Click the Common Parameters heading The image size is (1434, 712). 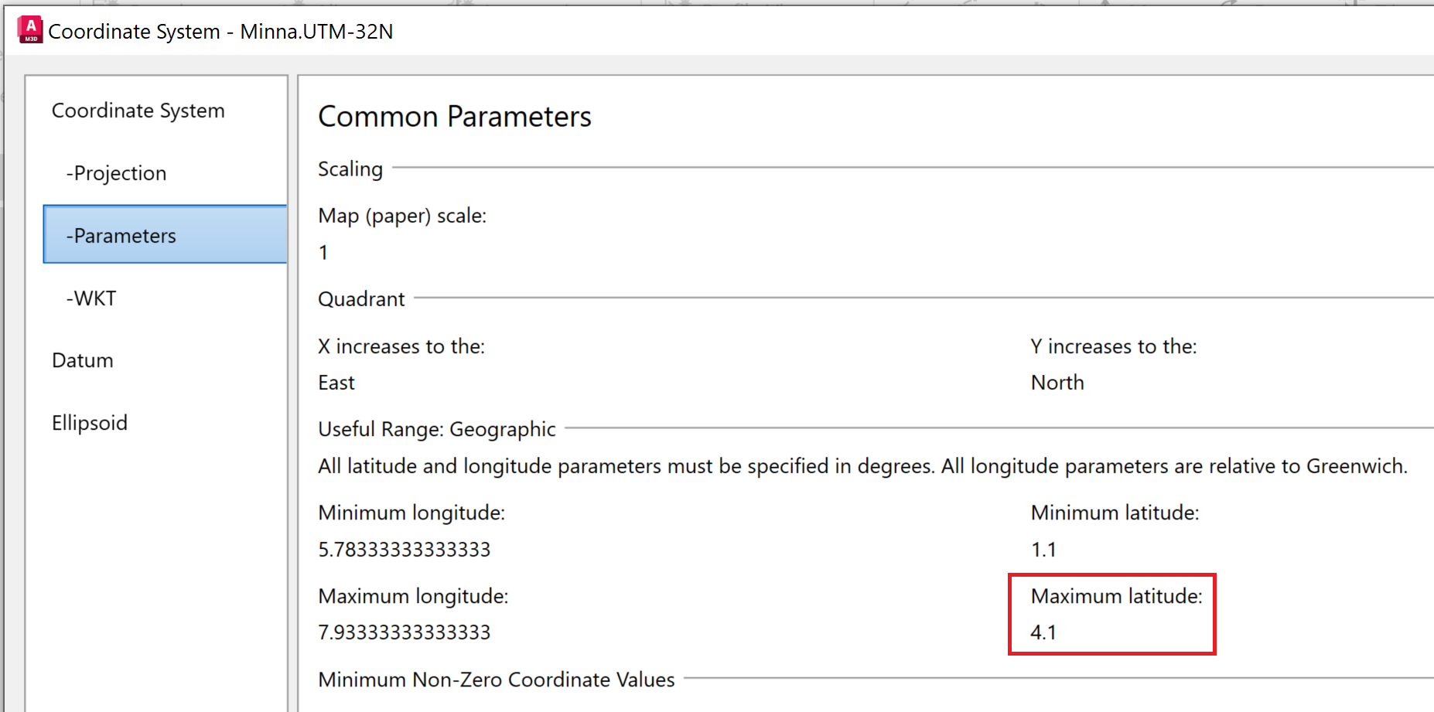(x=455, y=117)
